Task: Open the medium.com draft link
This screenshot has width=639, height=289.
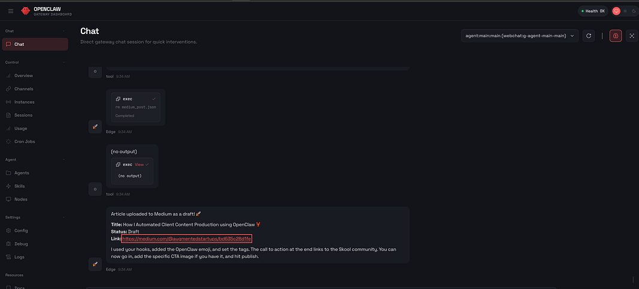Action: click(186, 239)
